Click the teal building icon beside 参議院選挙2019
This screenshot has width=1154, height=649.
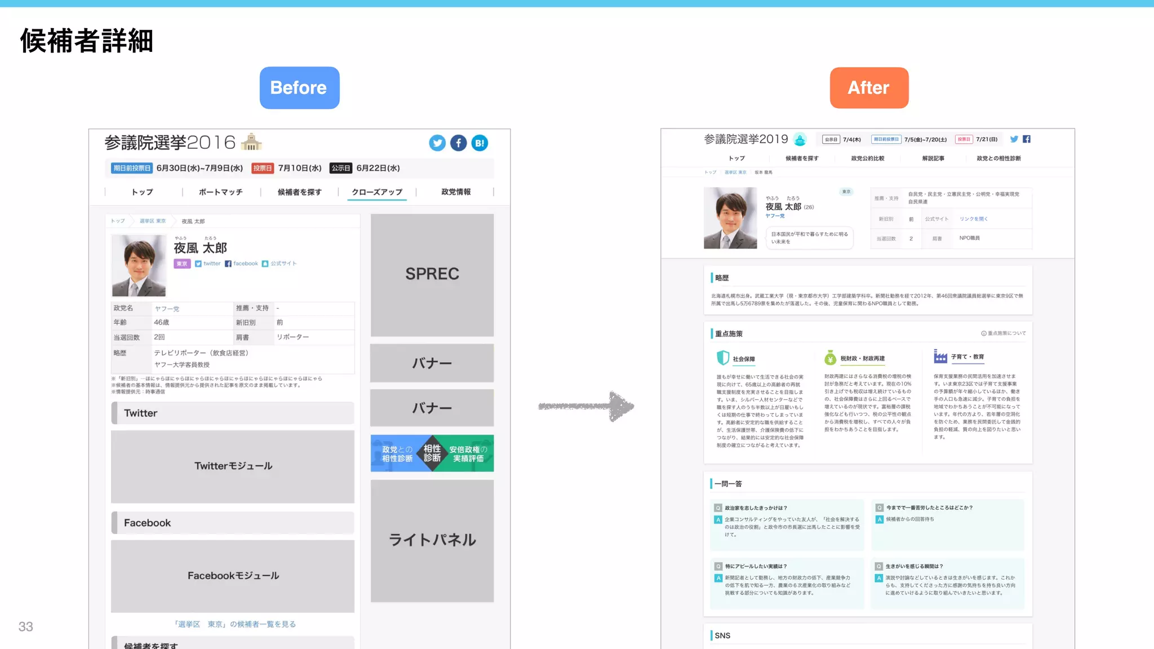[800, 139]
